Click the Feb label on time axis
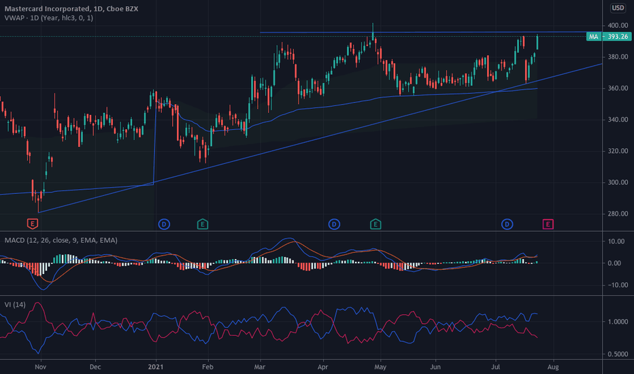634x374 pixels. (x=207, y=367)
